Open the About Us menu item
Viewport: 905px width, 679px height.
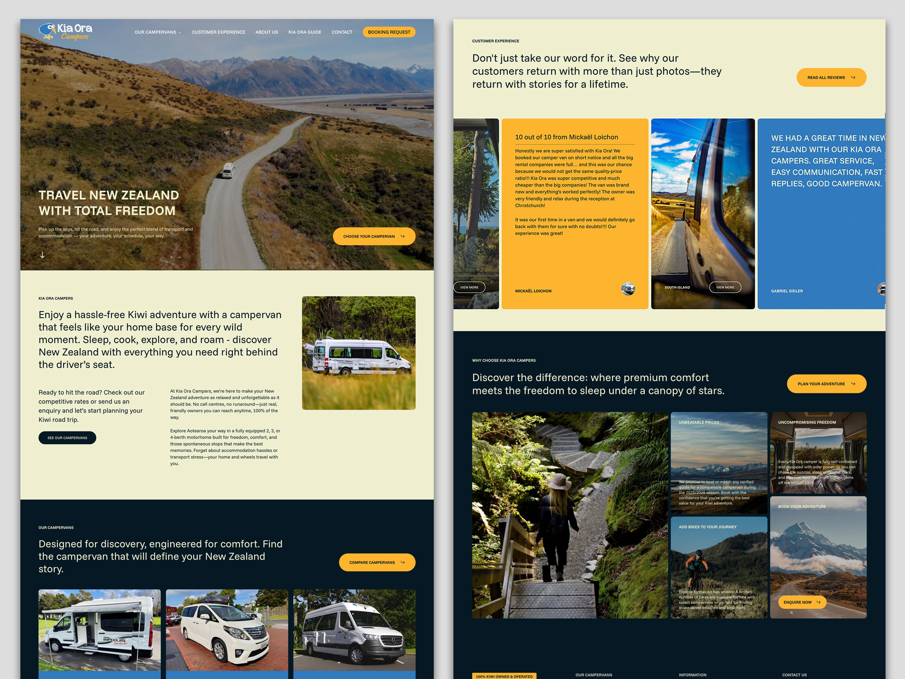point(267,32)
